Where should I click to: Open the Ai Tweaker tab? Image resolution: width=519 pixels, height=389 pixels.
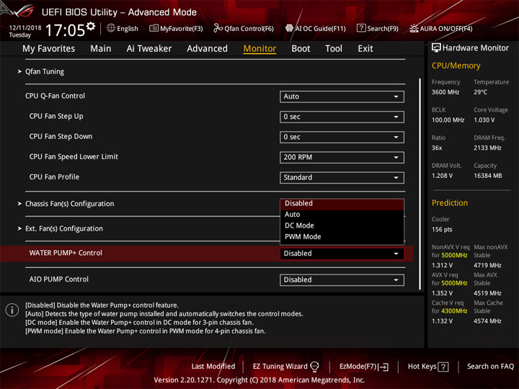[x=149, y=49]
